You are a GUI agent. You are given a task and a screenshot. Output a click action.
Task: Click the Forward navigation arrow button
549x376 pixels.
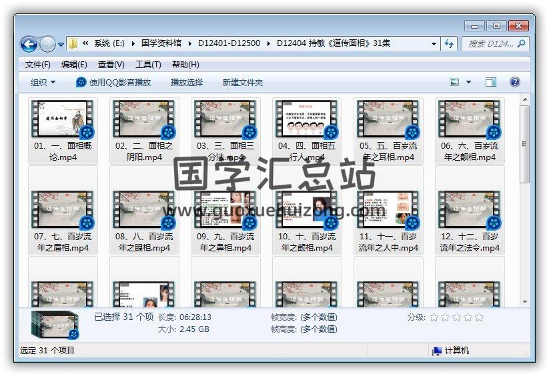(x=47, y=44)
